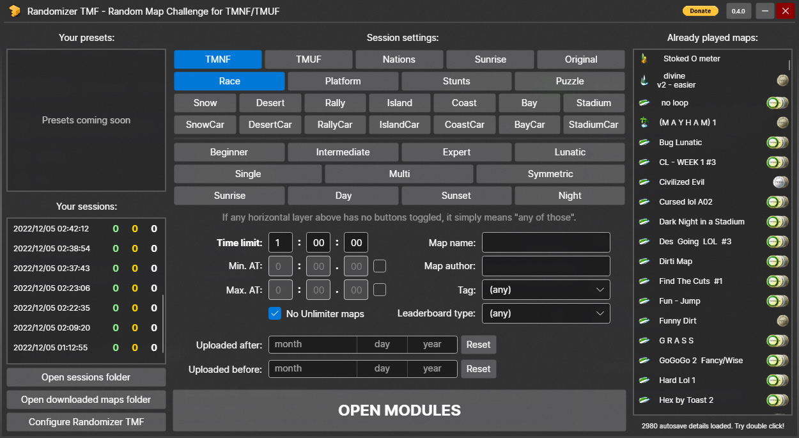This screenshot has height=438, width=799.
Task: Toggle the Snow environment filter
Action: coord(205,103)
